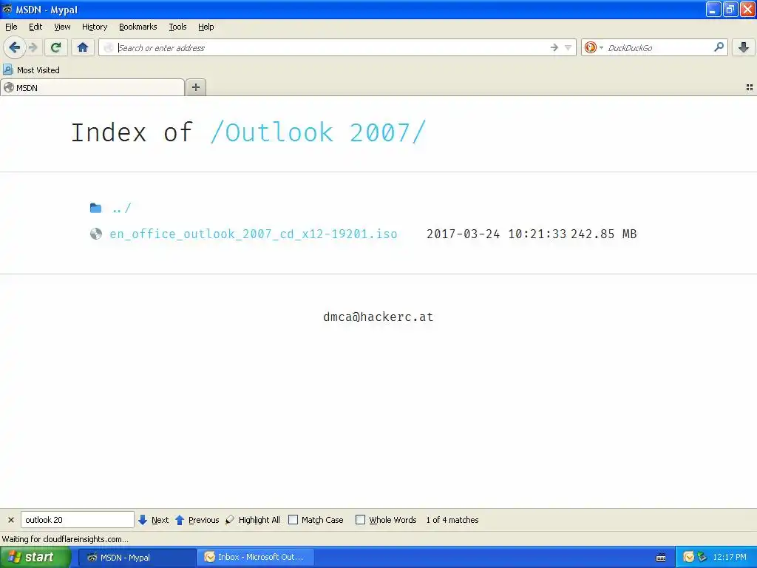757x568 pixels.
Task: Enable the Whole Words checkbox
Action: coord(360,520)
